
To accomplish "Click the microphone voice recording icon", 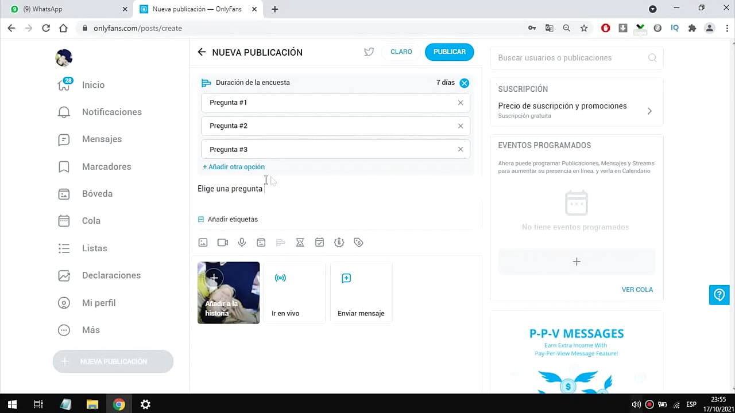I will point(242,243).
